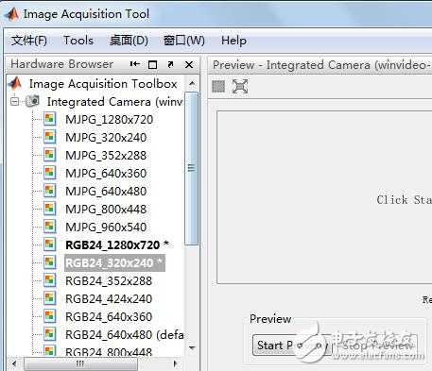Select format MJPG_640x360
The width and height of the screenshot is (432, 371).
point(106,174)
